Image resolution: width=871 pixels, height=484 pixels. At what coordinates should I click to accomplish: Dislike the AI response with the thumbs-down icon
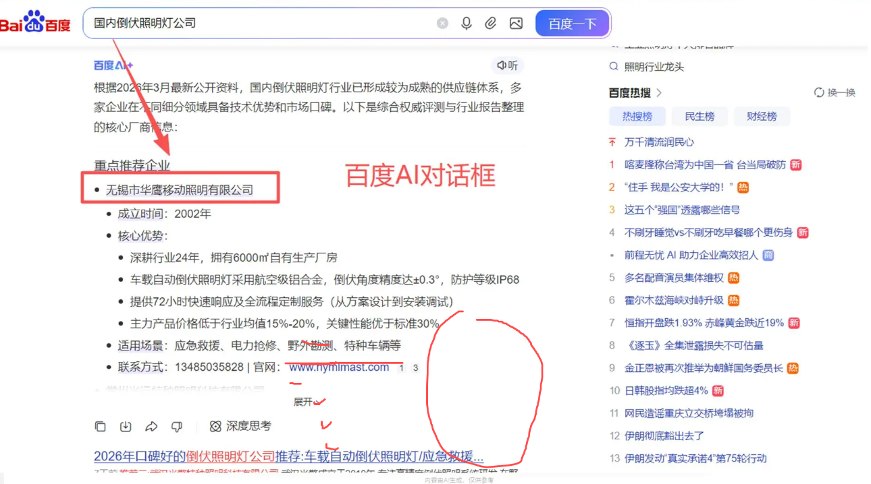(176, 426)
